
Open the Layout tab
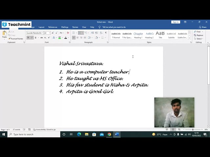(x=41, y=27)
